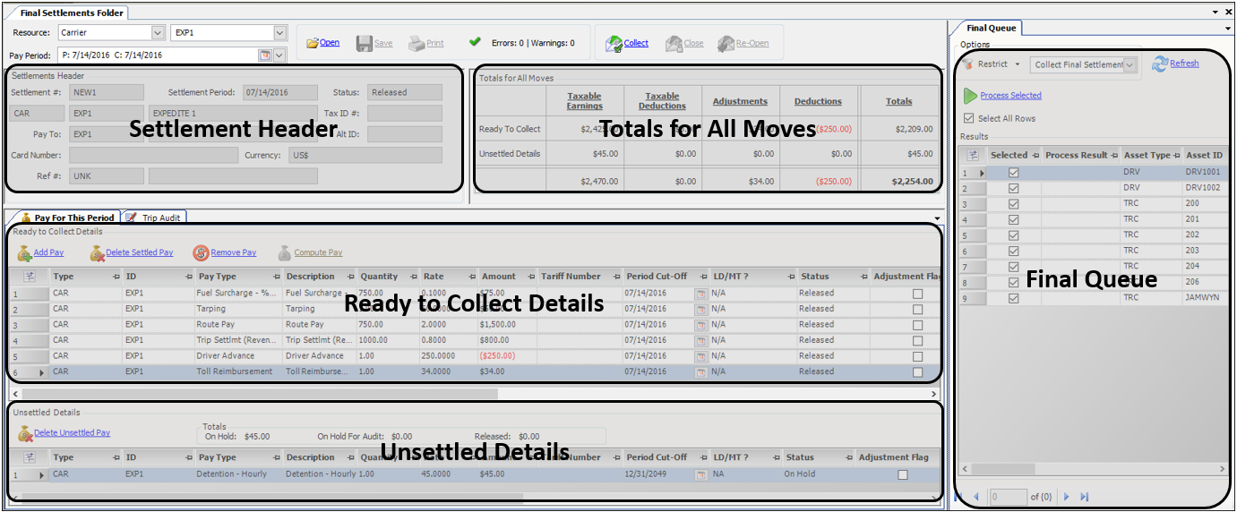Click the Compute Pay icon

pos(284,253)
